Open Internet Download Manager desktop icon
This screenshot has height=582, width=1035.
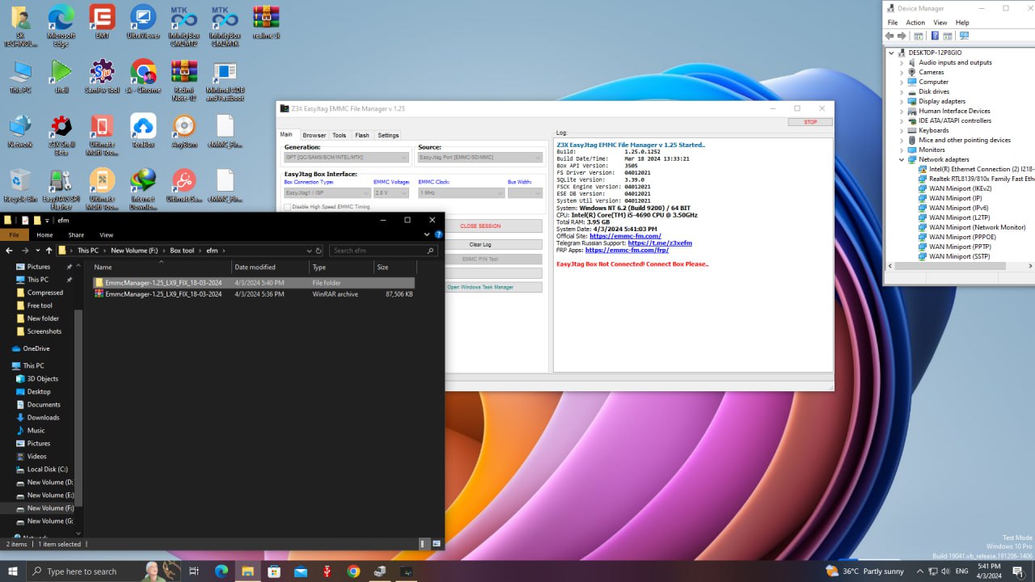click(x=143, y=190)
